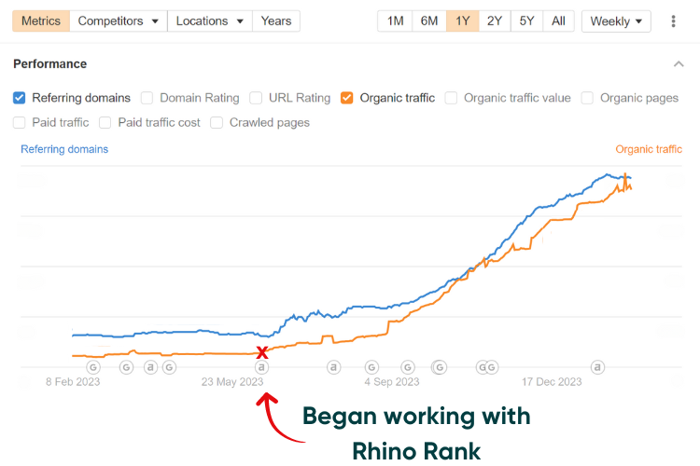This screenshot has width=700, height=466.
Task: Click the 4 Sep 2023 date label
Action: 392,382
